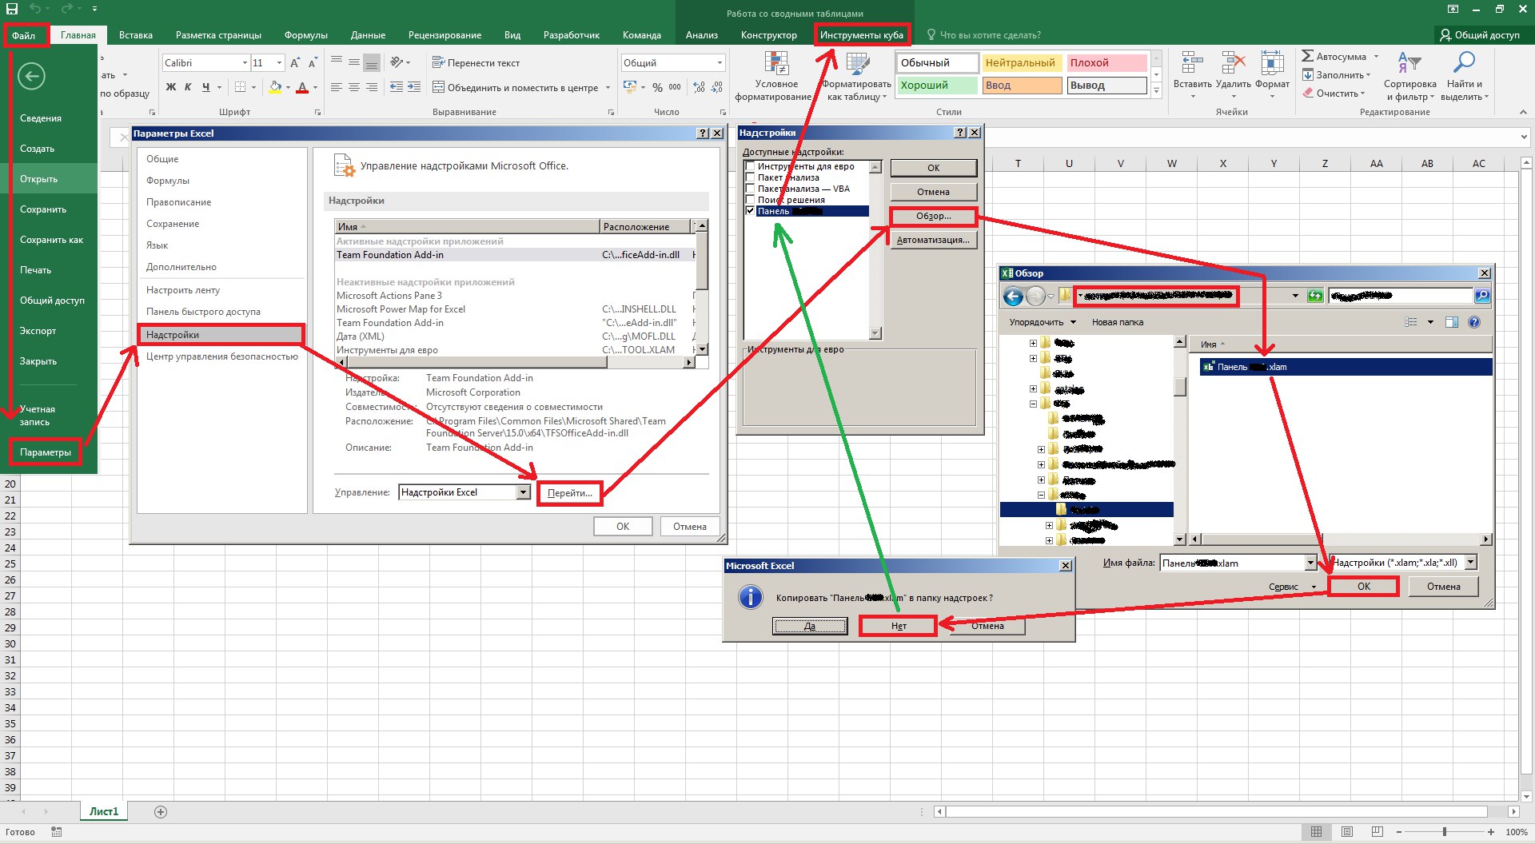Image resolution: width=1535 pixels, height=844 pixels.
Task: Click the decrease decimal icon
Action: (717, 87)
